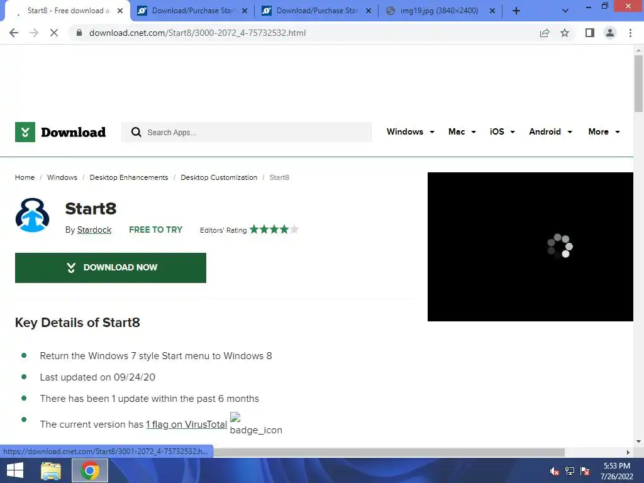
Task: Stop the page from loading
Action: click(54, 33)
